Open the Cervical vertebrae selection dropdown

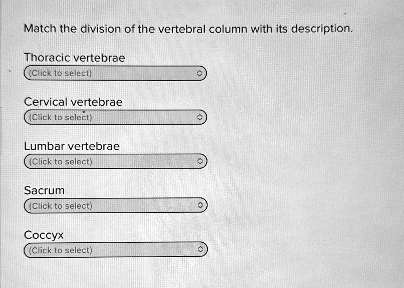(x=114, y=117)
